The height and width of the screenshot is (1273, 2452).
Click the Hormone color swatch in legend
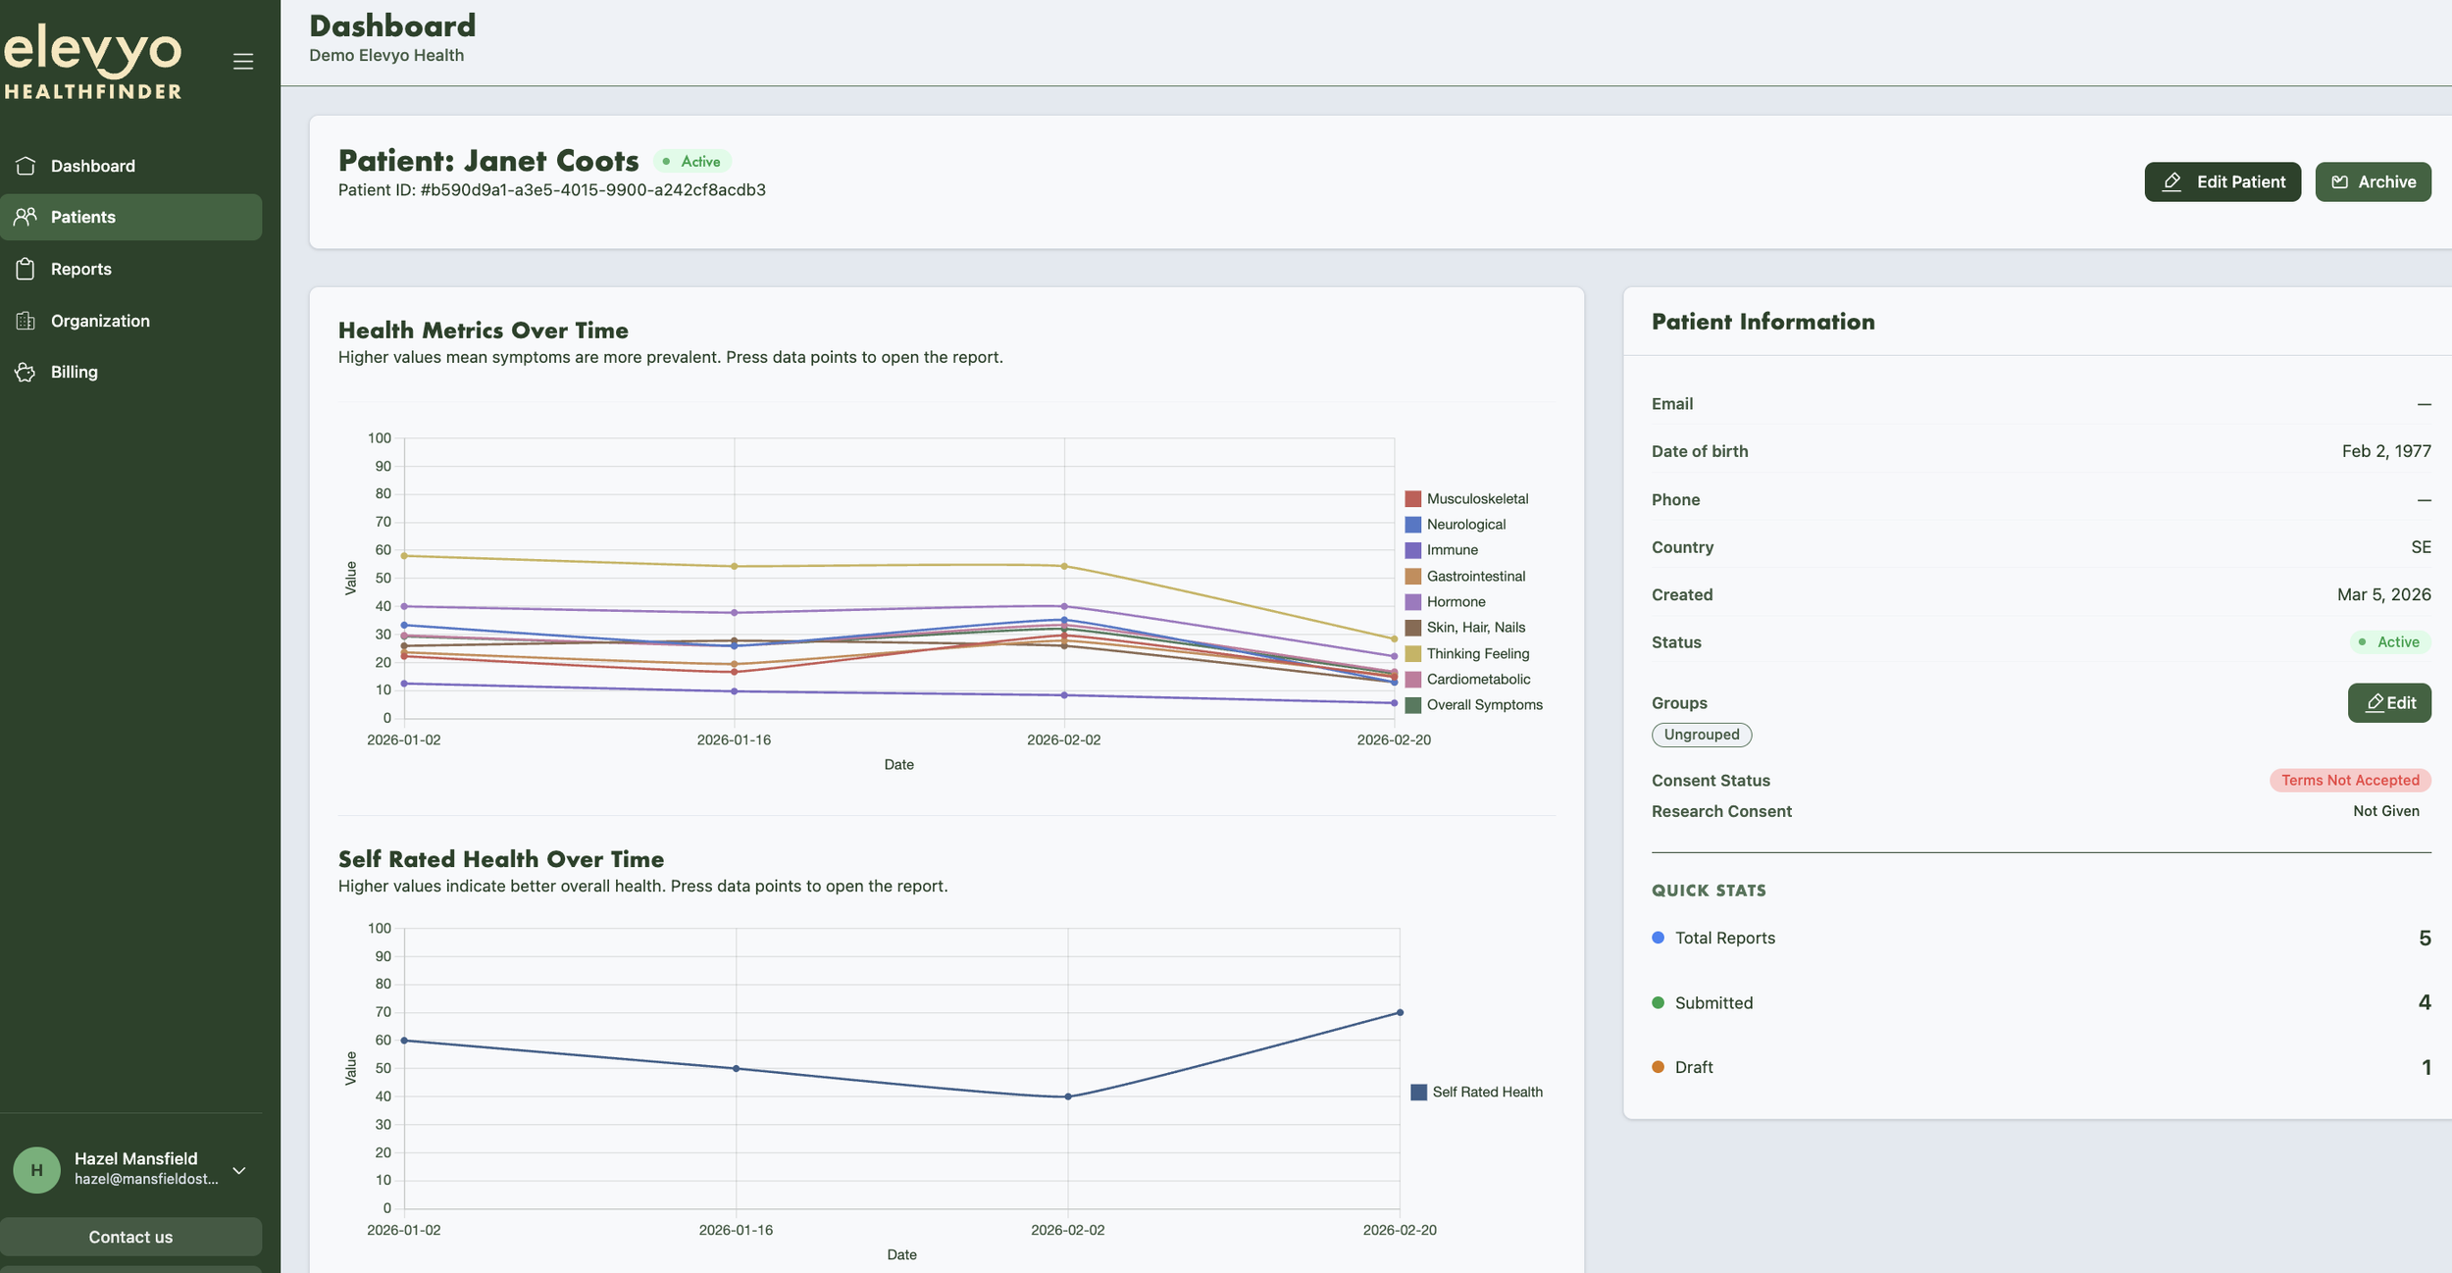(1412, 602)
